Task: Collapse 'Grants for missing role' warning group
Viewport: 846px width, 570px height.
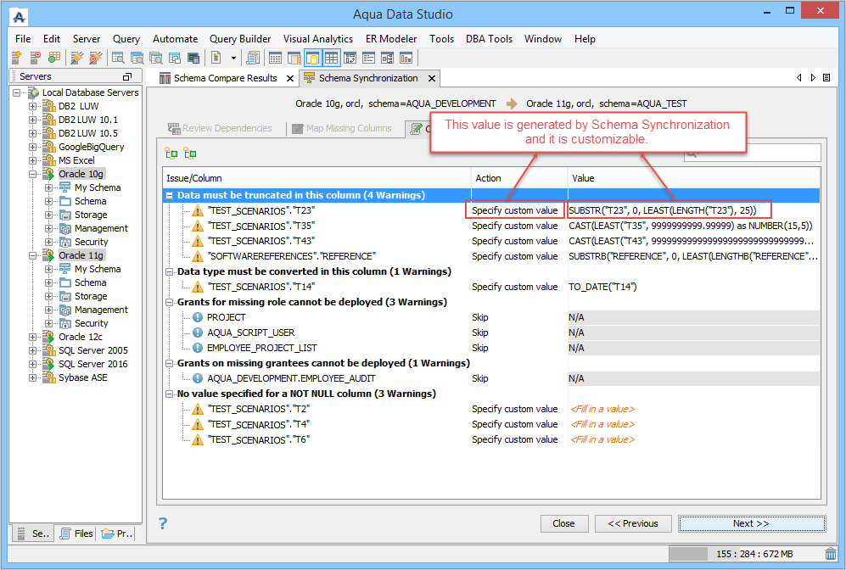Action: click(170, 302)
